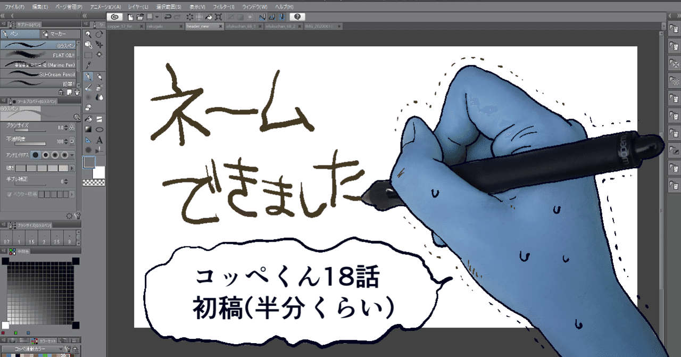Select the main drawing color square
Viewport: 681px width, 357px height.
coord(89,163)
